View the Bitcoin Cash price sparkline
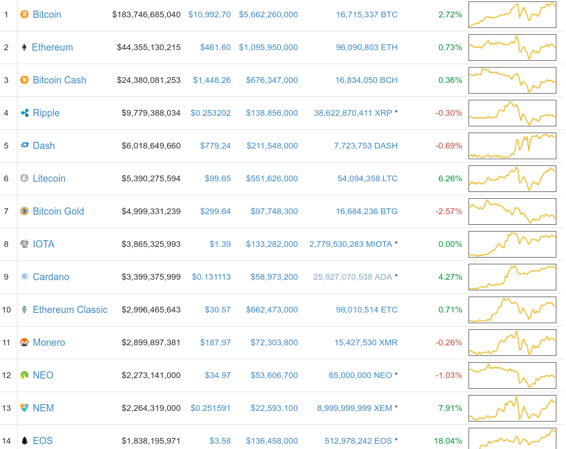The image size is (566, 449). (512, 80)
